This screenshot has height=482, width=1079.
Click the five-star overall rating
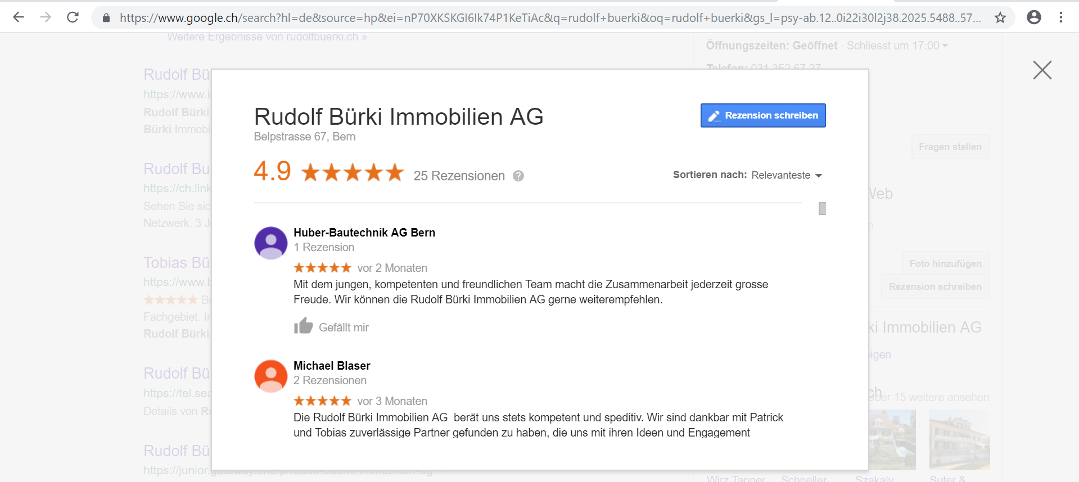[353, 172]
